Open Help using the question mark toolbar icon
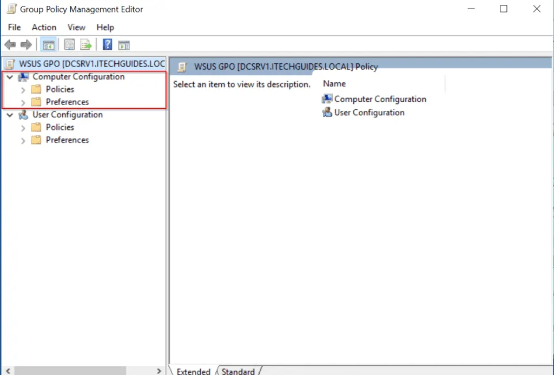The image size is (554, 375). point(107,44)
